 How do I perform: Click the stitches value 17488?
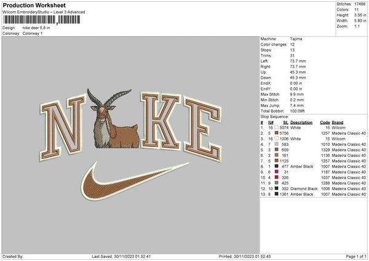[360, 4]
